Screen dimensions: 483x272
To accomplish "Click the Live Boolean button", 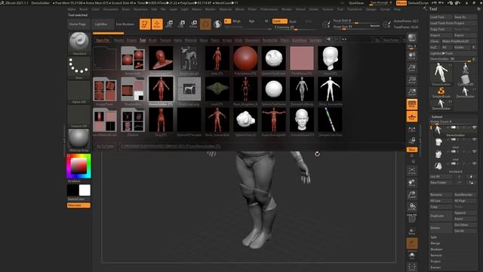I will pyautogui.click(x=125, y=24).
